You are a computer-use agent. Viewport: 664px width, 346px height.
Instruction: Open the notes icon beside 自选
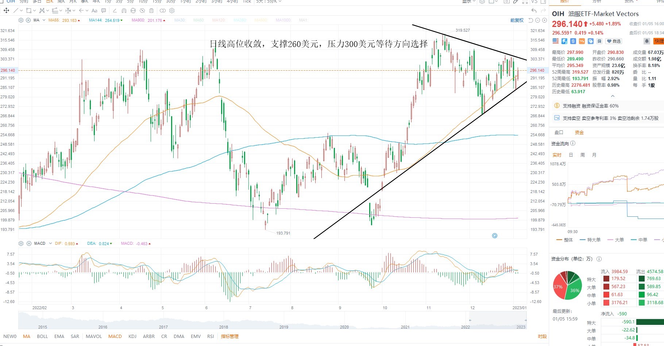coord(599,41)
